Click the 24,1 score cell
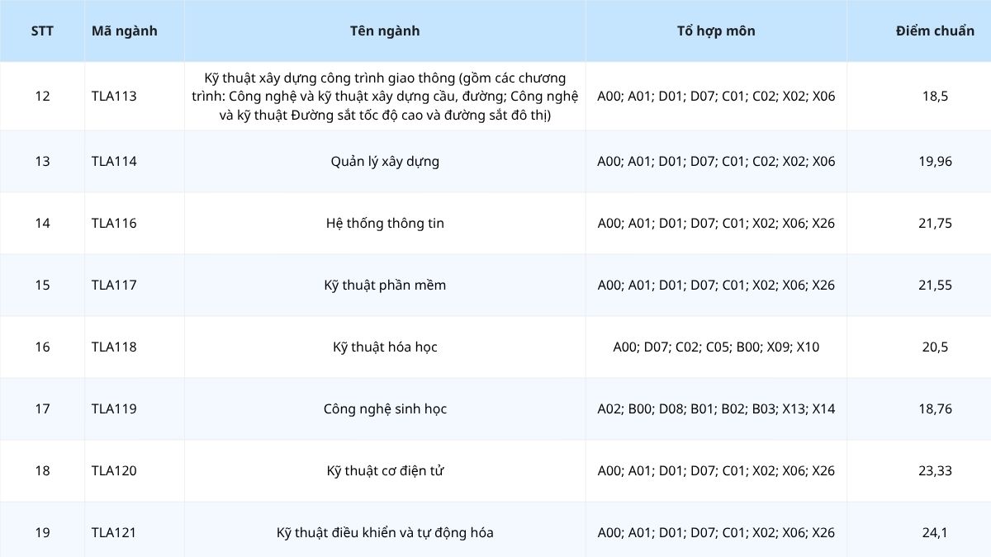Image resolution: width=991 pixels, height=557 pixels. click(935, 532)
